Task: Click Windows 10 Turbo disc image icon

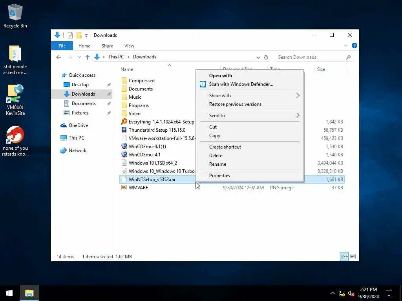Action: point(124,171)
